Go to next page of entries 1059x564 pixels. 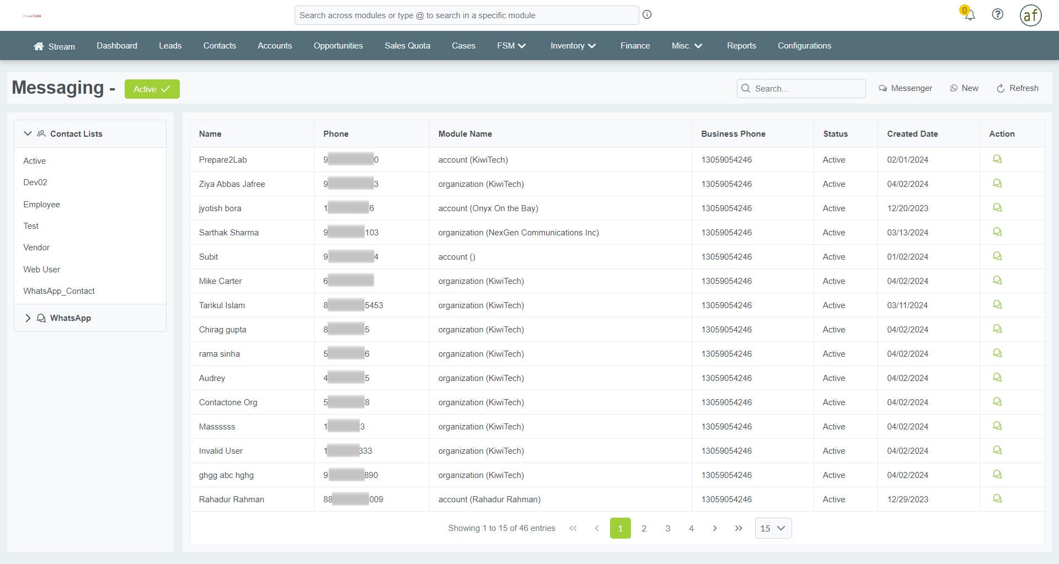tap(715, 528)
